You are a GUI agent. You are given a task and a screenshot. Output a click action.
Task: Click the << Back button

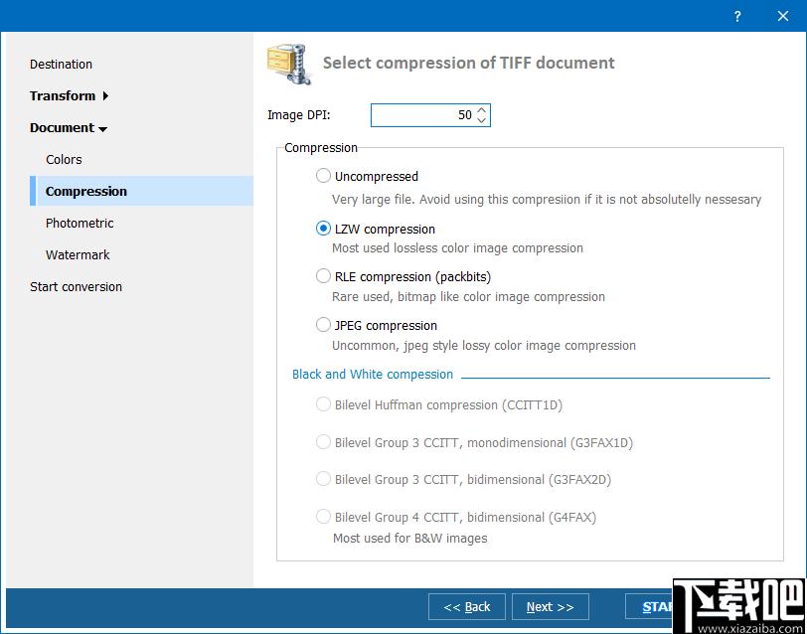(467, 607)
